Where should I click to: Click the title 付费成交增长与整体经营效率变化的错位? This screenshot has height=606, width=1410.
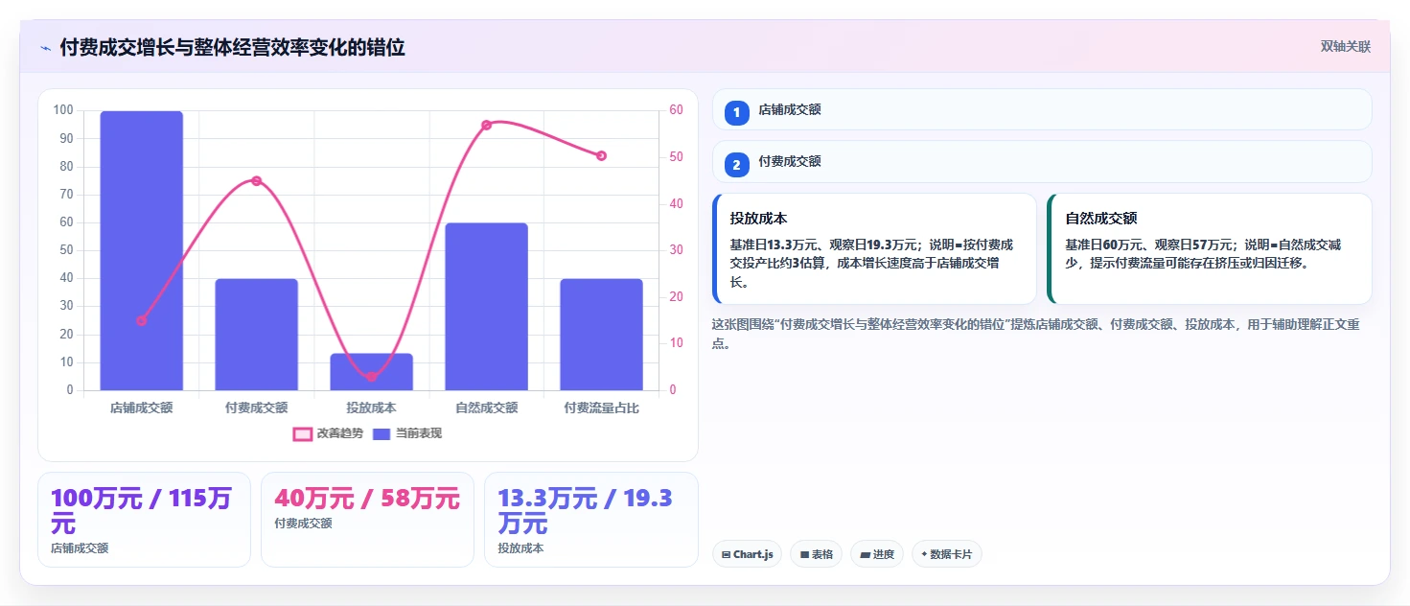point(232,48)
